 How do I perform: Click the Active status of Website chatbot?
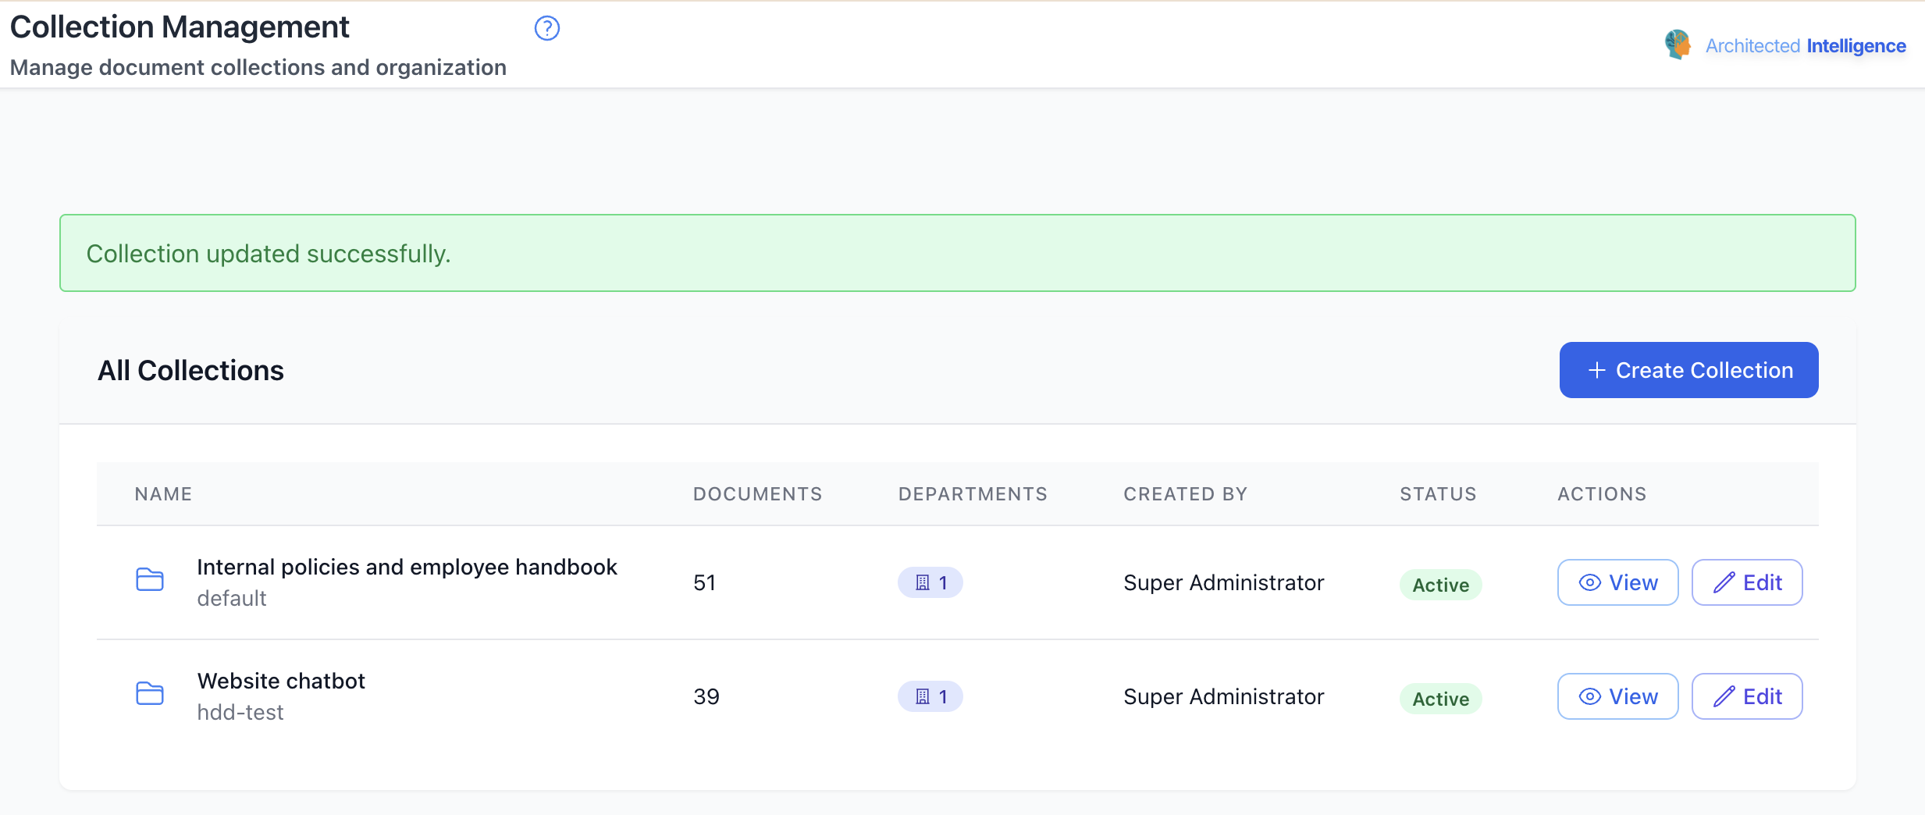point(1440,699)
